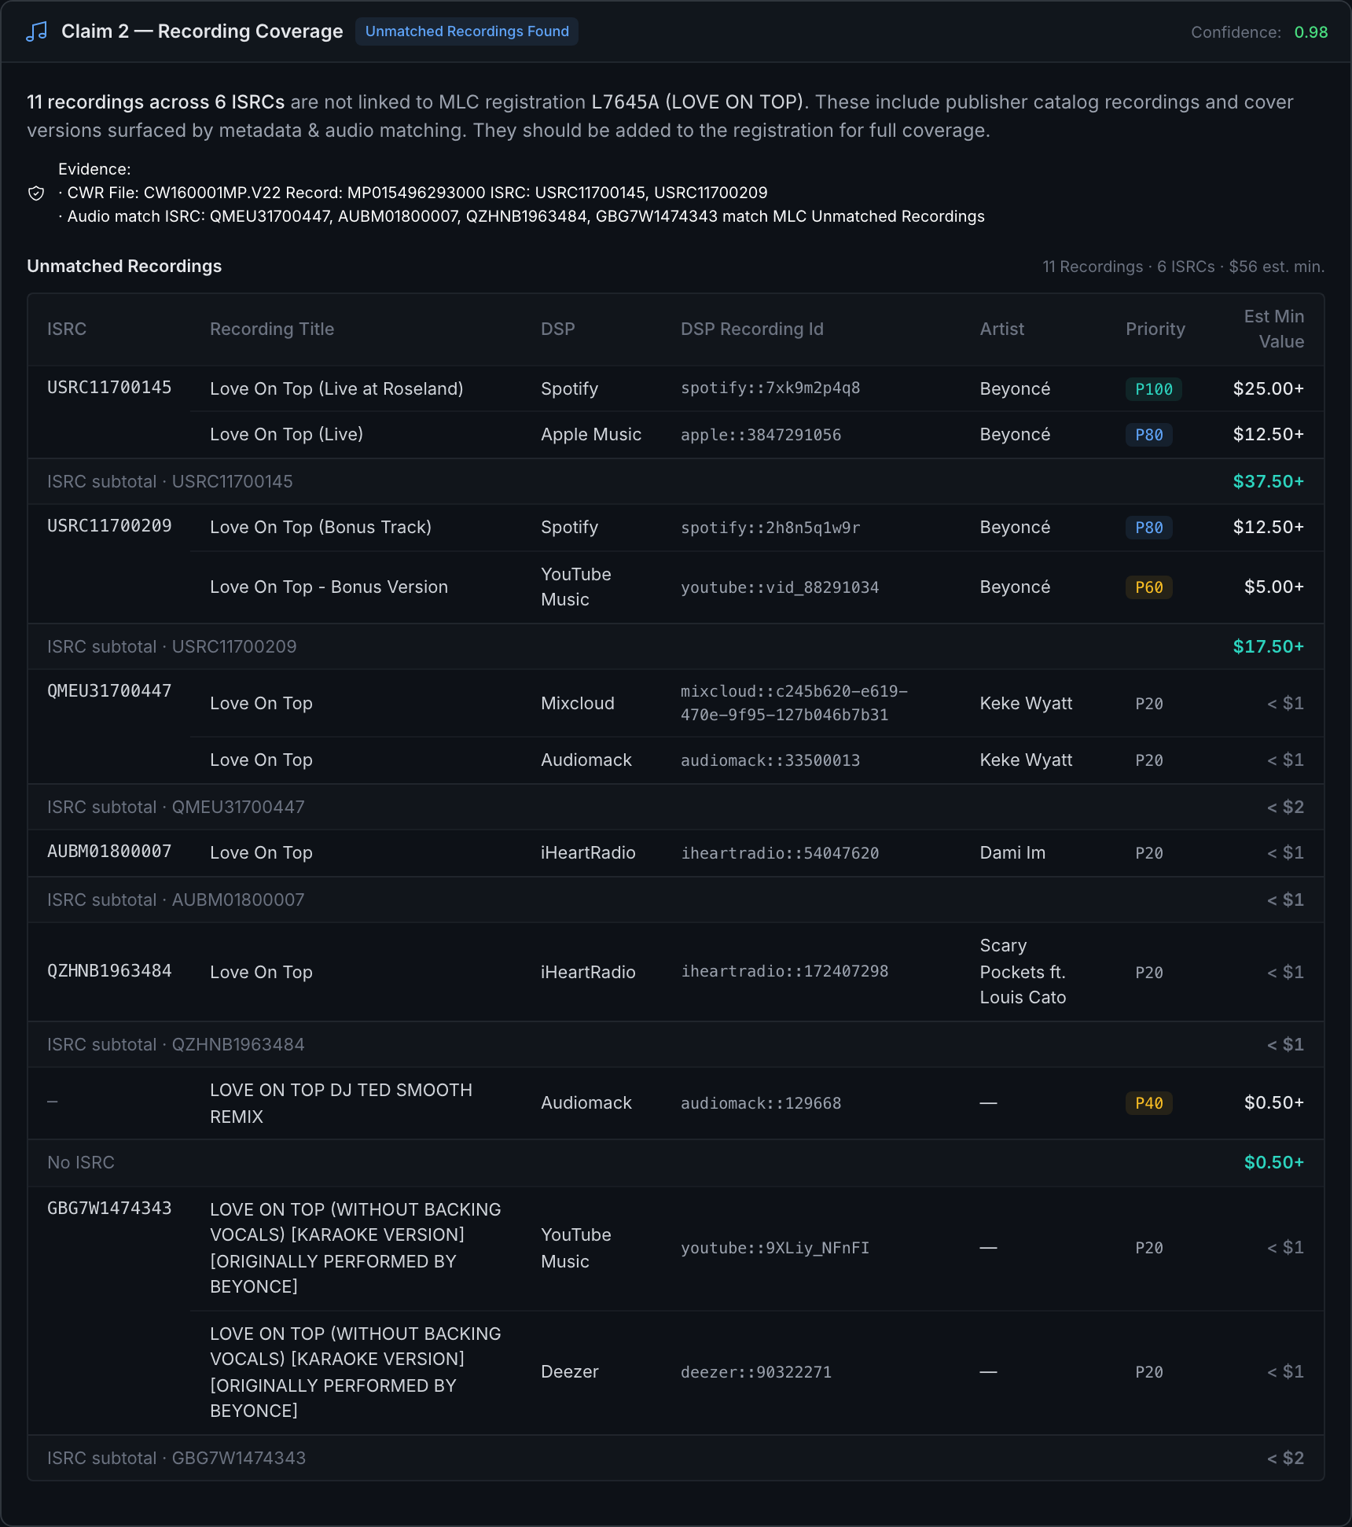Click the P40 priority badge
The width and height of the screenshot is (1352, 1527).
pos(1148,1103)
